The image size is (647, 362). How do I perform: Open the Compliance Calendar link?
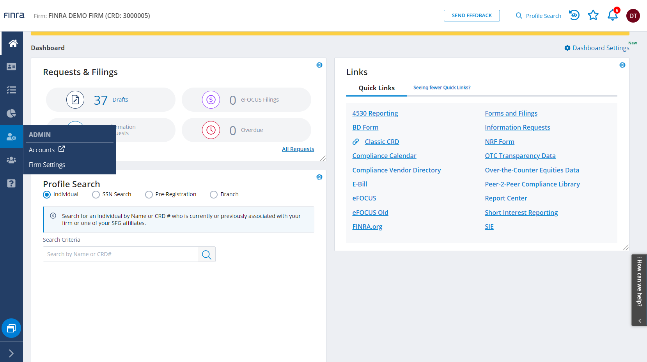[x=384, y=156]
